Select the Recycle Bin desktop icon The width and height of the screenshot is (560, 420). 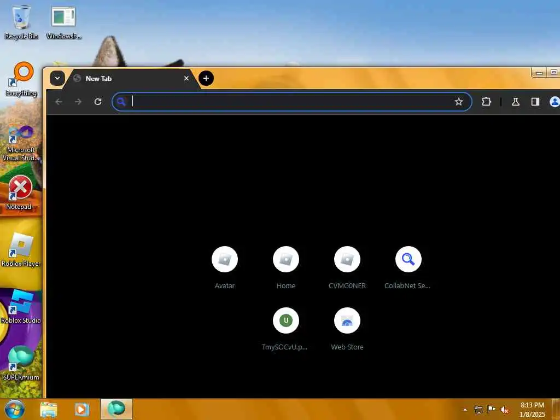pyautogui.click(x=21, y=22)
